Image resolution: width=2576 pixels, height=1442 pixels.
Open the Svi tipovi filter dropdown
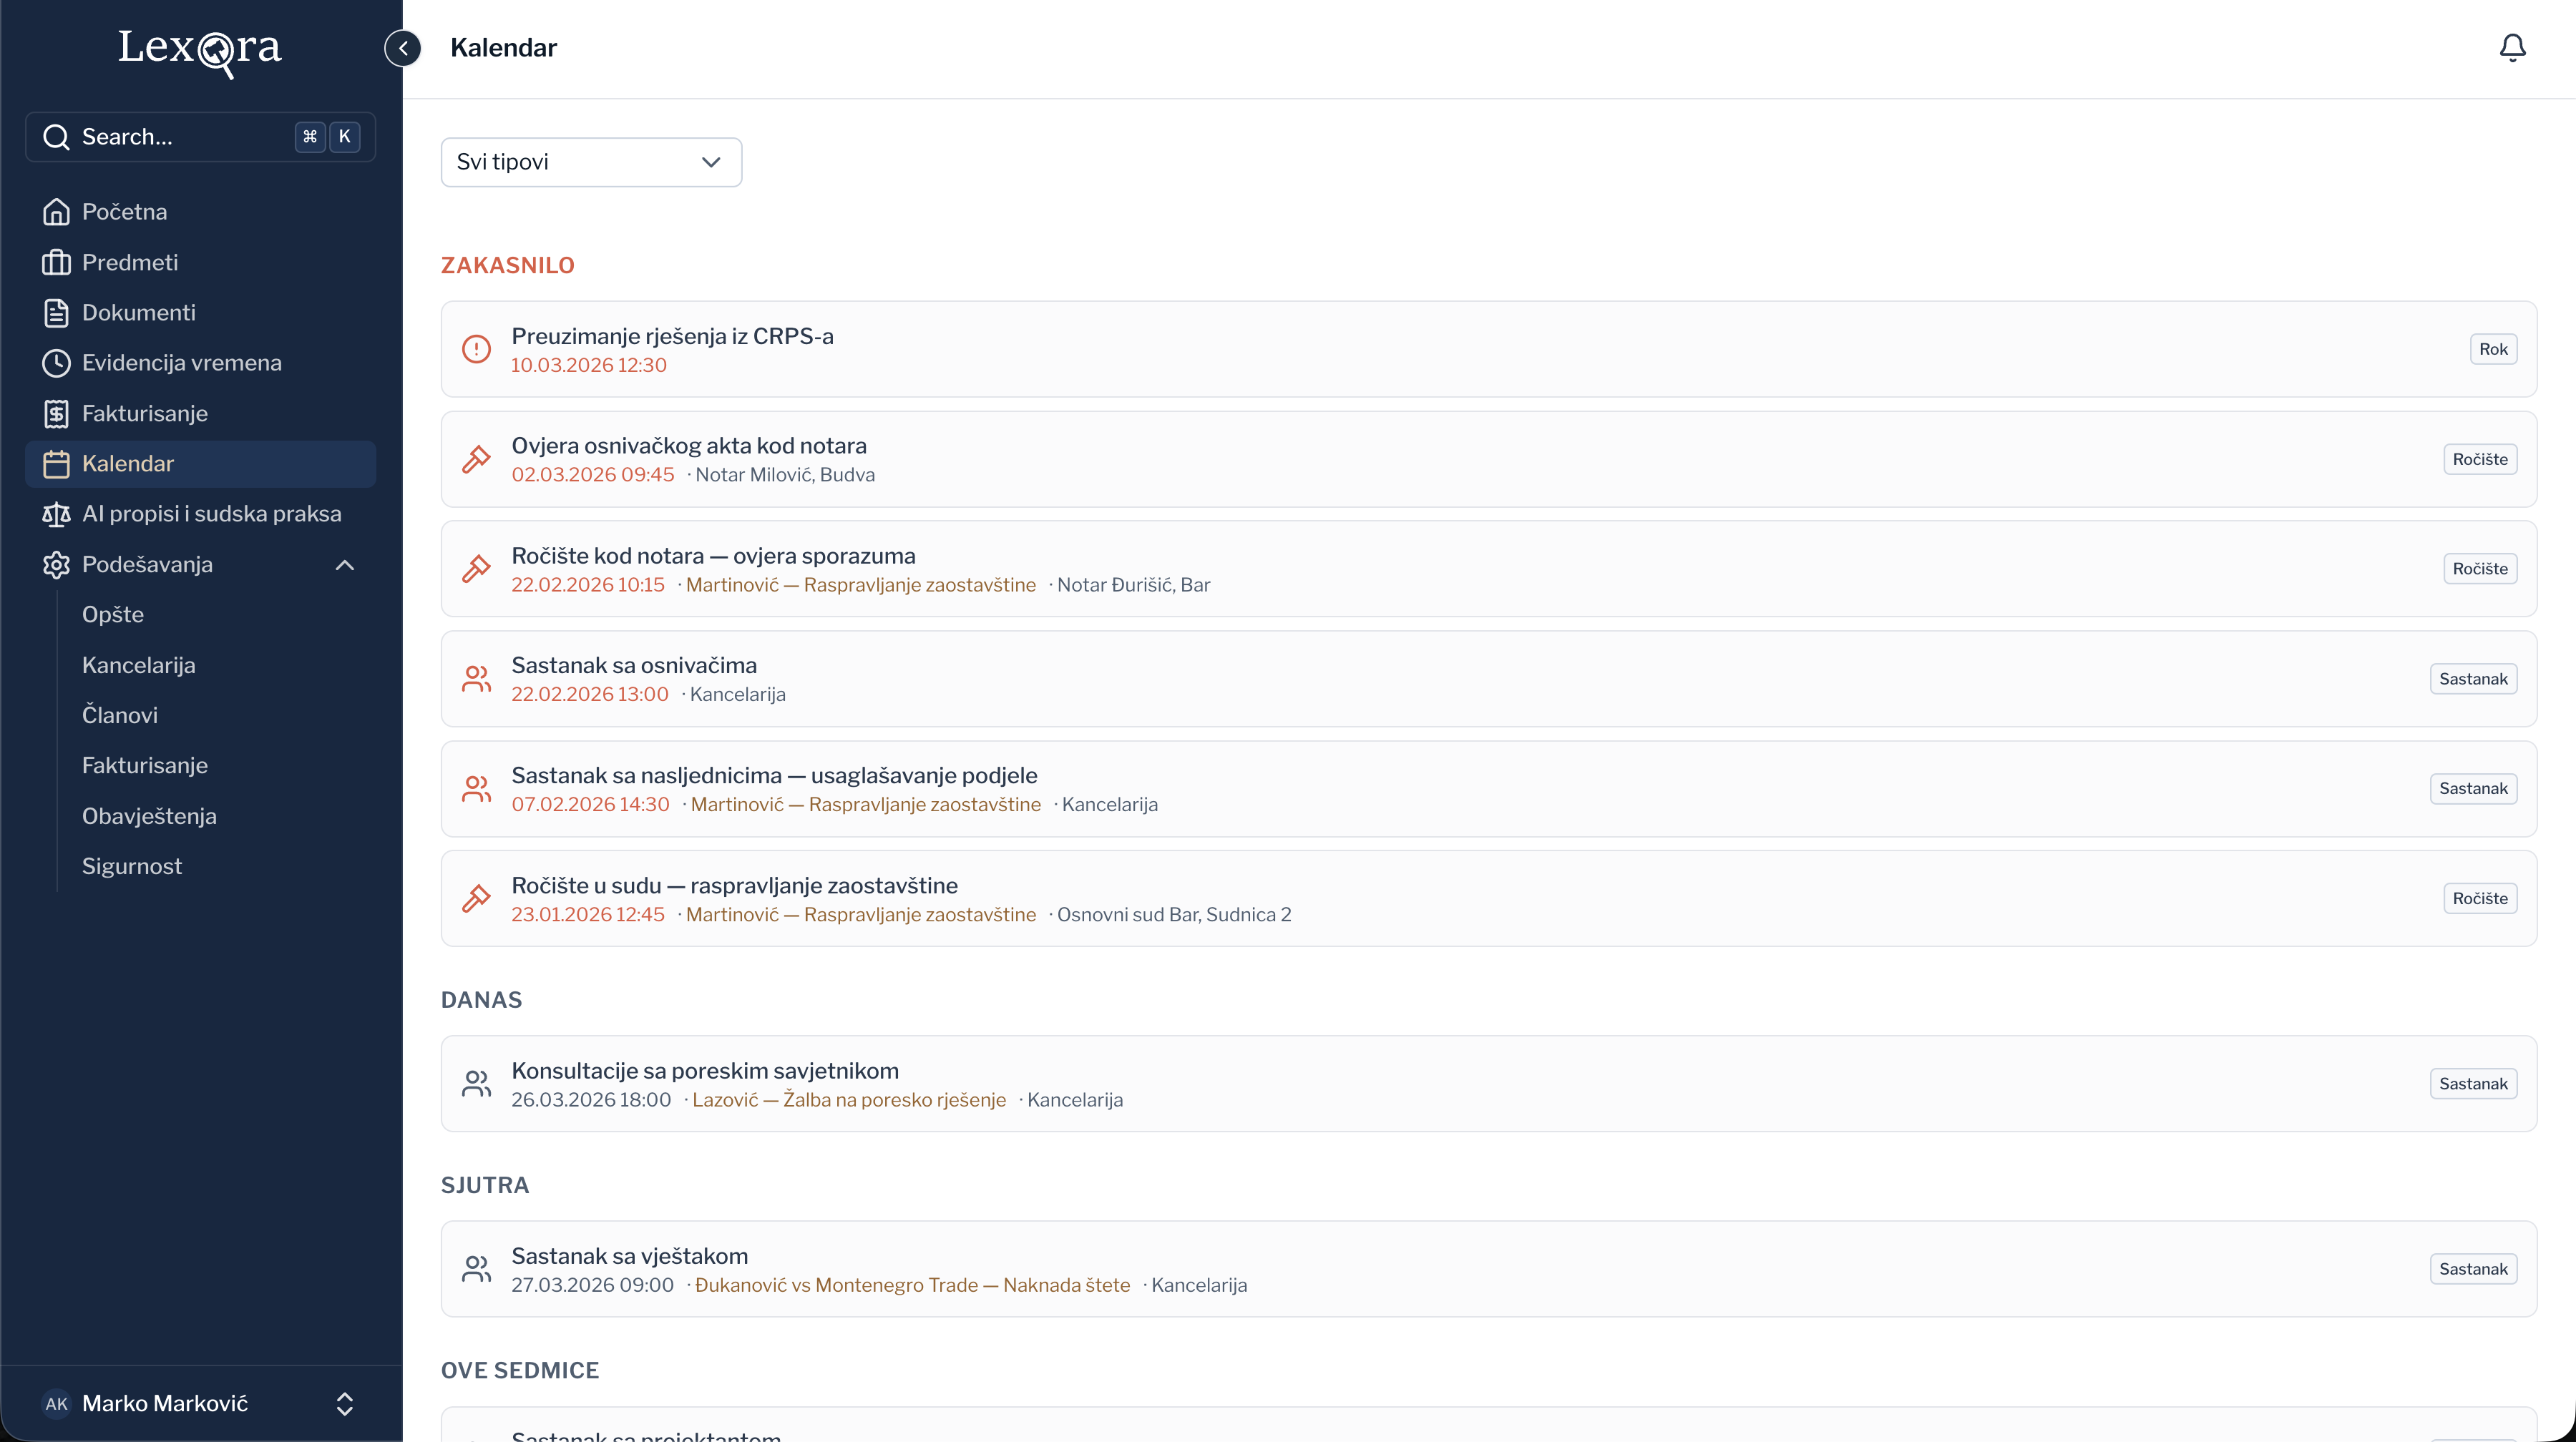point(591,162)
